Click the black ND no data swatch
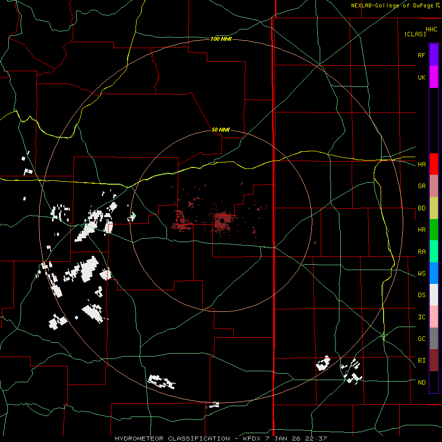Screen dimensions: 442x442 [434, 382]
